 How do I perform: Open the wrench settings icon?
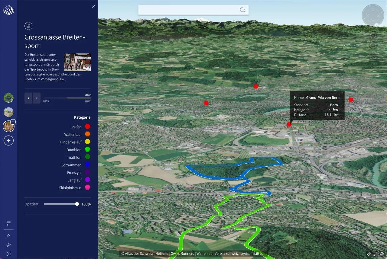point(8,245)
